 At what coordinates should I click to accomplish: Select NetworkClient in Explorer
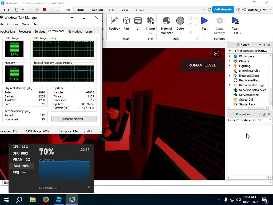point(249,76)
